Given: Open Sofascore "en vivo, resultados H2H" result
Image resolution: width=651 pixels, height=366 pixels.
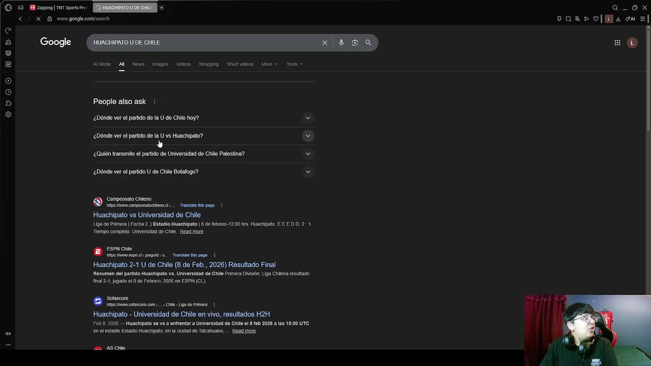Looking at the screenshot, I should coord(182,314).
